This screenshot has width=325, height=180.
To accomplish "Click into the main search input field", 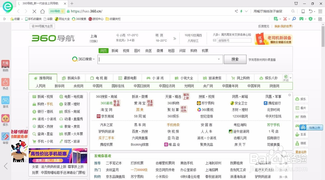I will click(x=160, y=59).
